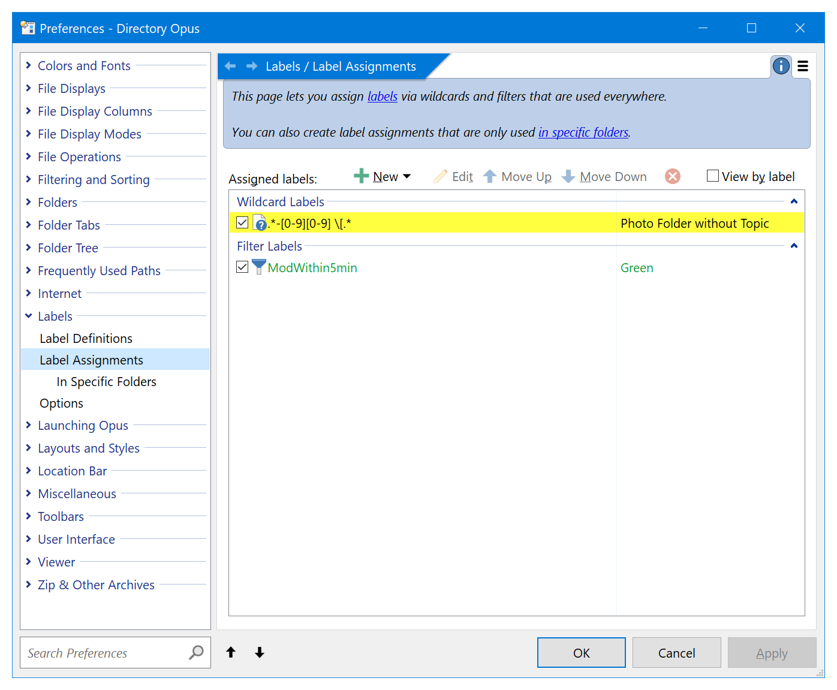This screenshot has width=837, height=690.
Task: Expand Colors and Fonts category
Action: 28,65
